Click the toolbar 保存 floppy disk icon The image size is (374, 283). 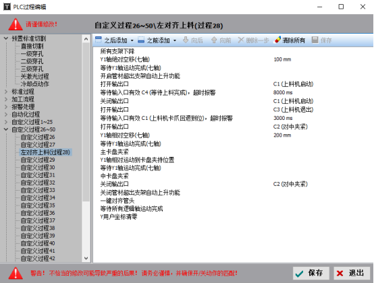click(315, 40)
